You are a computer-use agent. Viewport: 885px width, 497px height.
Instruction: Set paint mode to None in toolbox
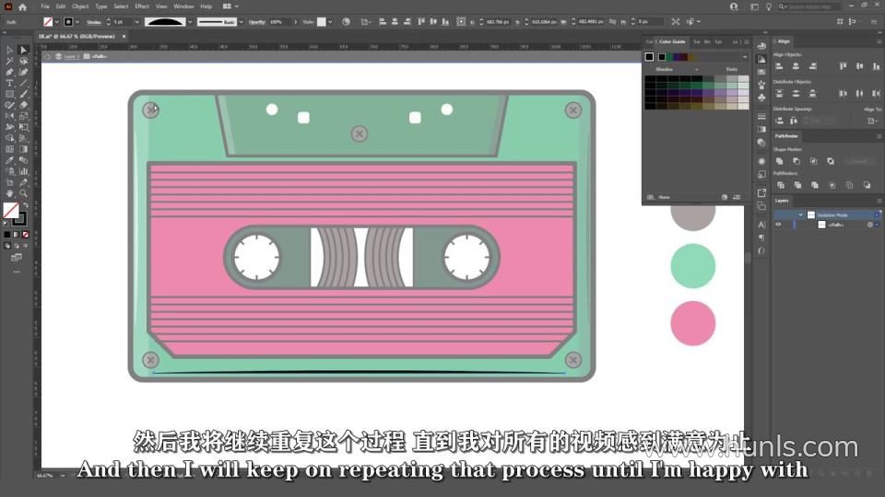click(x=26, y=235)
